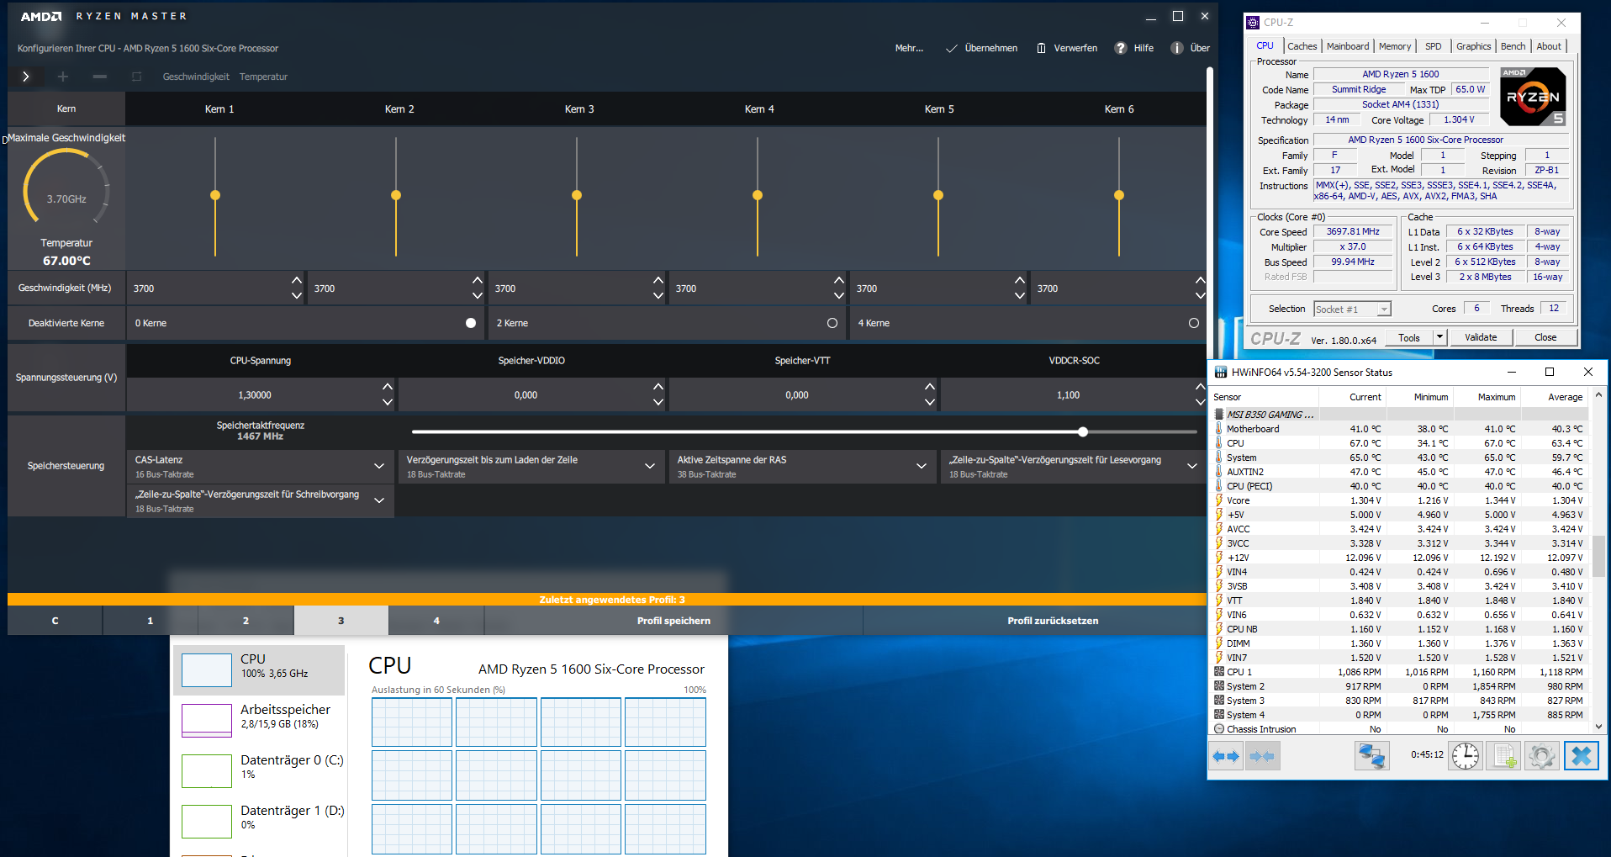Click Profil speichern

point(673,621)
